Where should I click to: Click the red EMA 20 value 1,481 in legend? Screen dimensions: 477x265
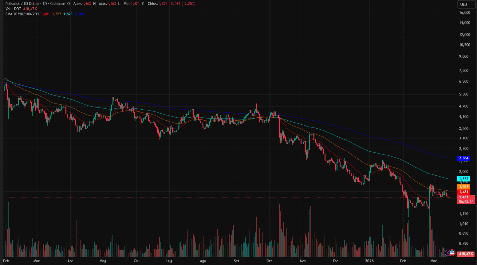point(45,14)
